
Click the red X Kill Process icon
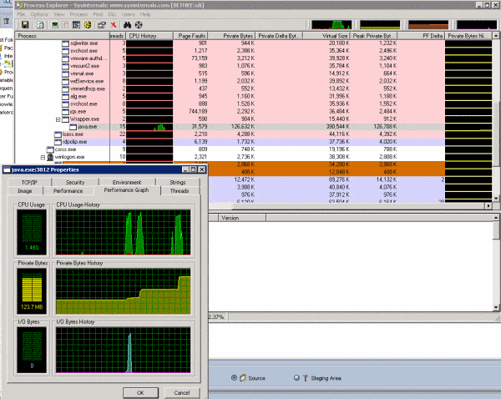click(114, 25)
